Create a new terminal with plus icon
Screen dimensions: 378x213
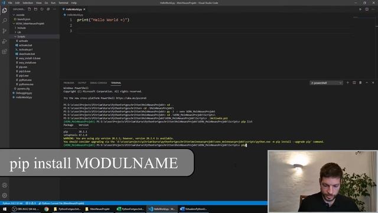coord(348,83)
